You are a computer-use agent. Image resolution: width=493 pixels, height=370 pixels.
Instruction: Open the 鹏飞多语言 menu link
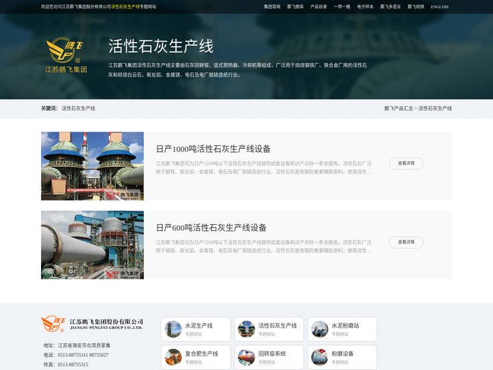tap(390, 7)
